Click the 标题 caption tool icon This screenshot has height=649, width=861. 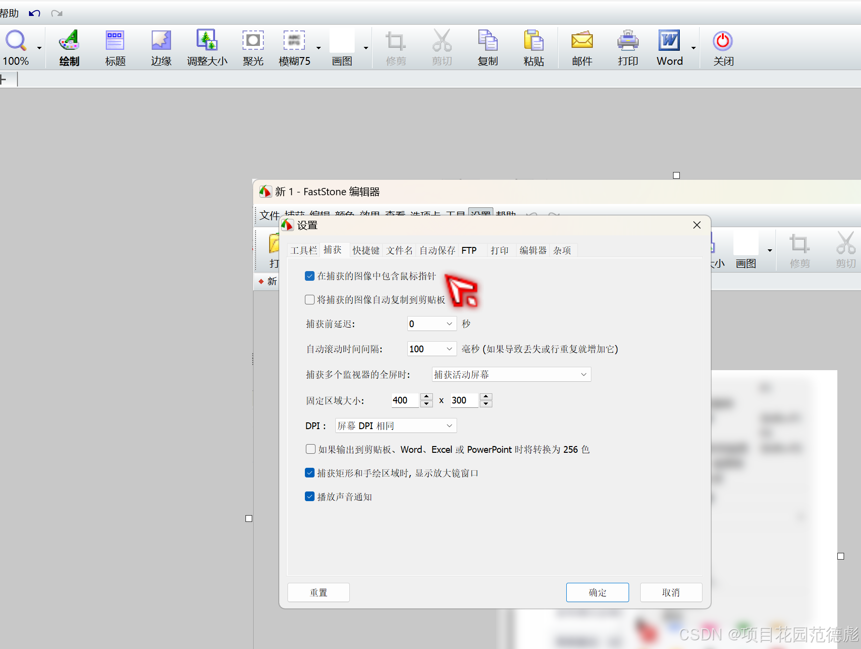point(115,41)
